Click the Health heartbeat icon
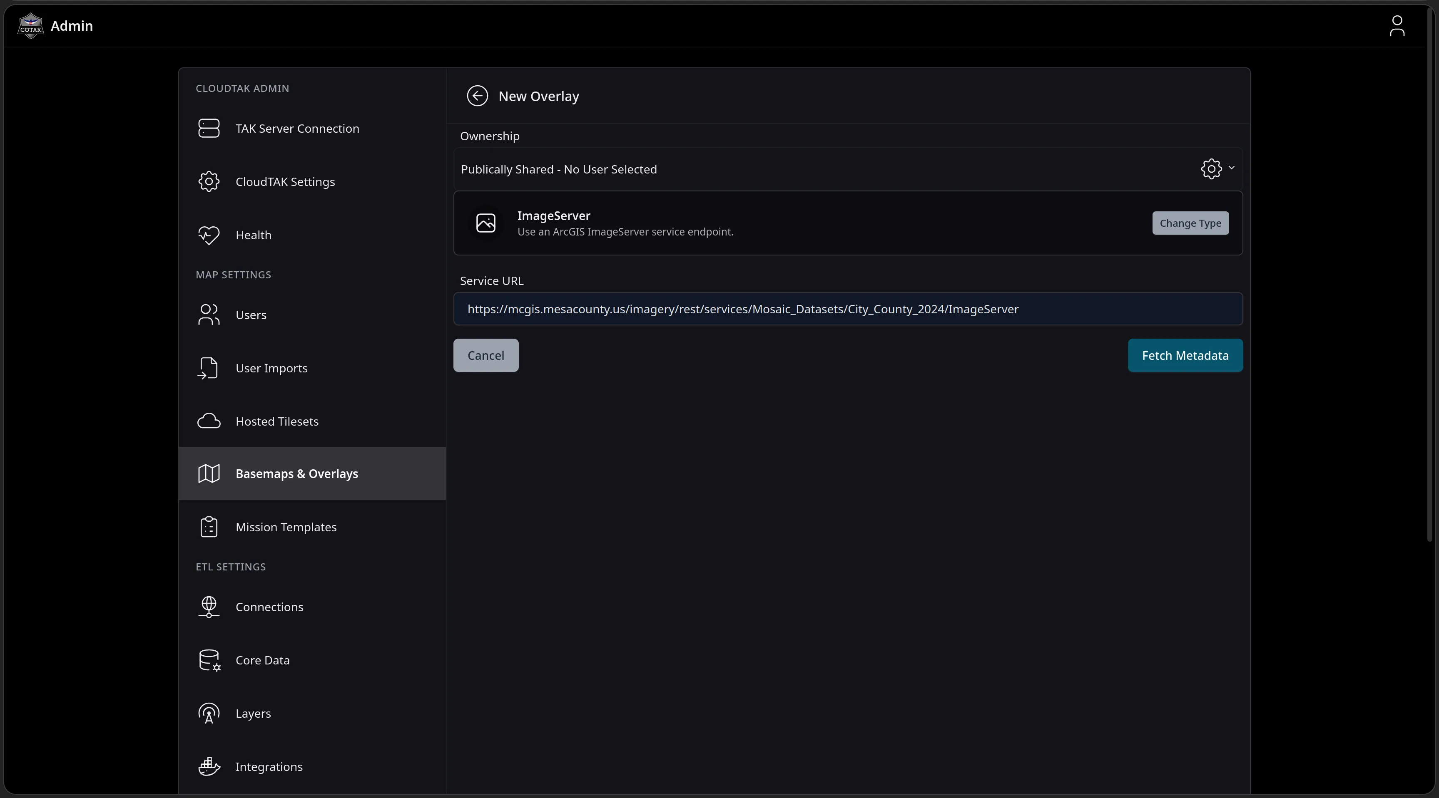Screen dimensions: 1439x798 pos(209,235)
